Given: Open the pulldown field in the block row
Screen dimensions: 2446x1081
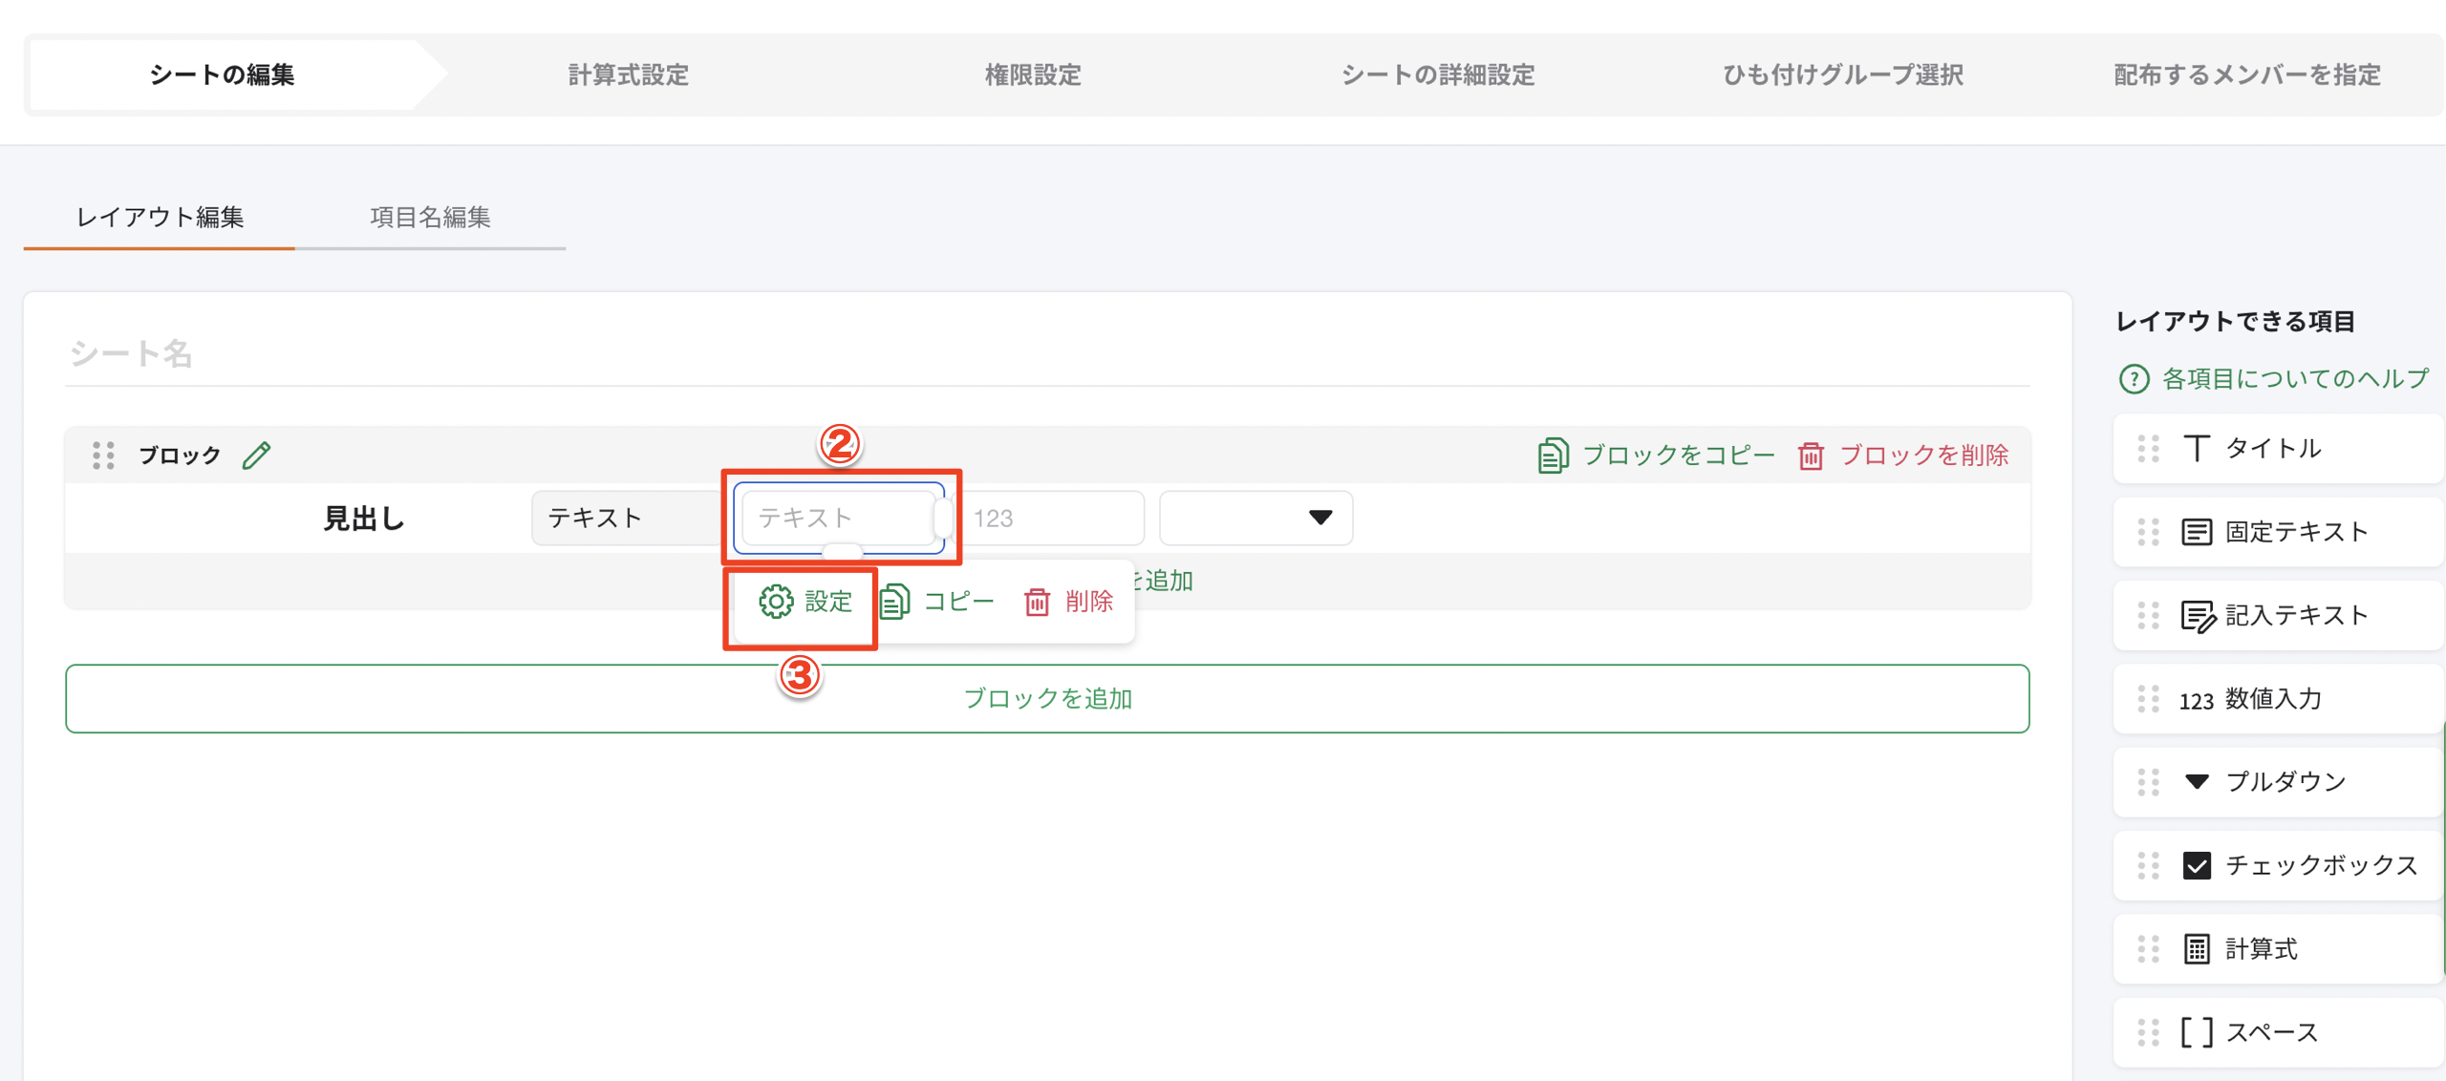Looking at the screenshot, I should point(1255,518).
